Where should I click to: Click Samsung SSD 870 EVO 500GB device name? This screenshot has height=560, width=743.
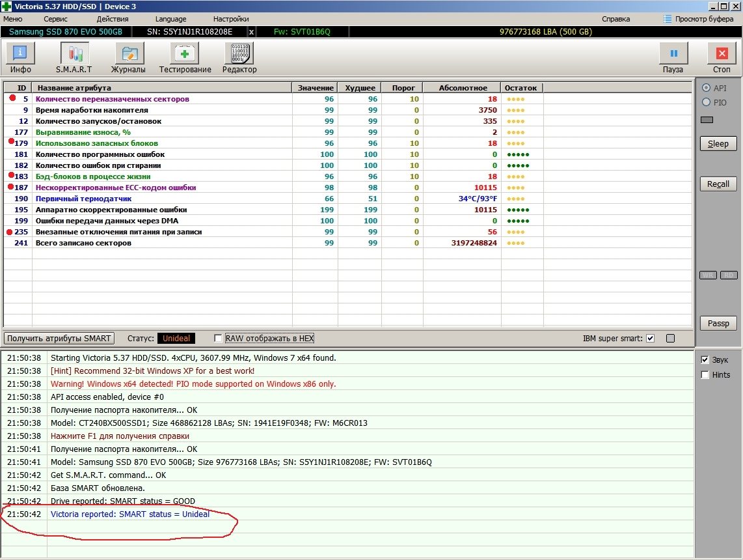pos(66,32)
